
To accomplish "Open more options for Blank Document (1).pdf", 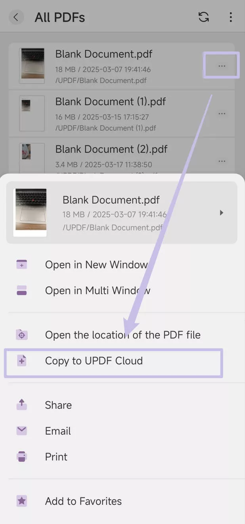I will tap(222, 114).
